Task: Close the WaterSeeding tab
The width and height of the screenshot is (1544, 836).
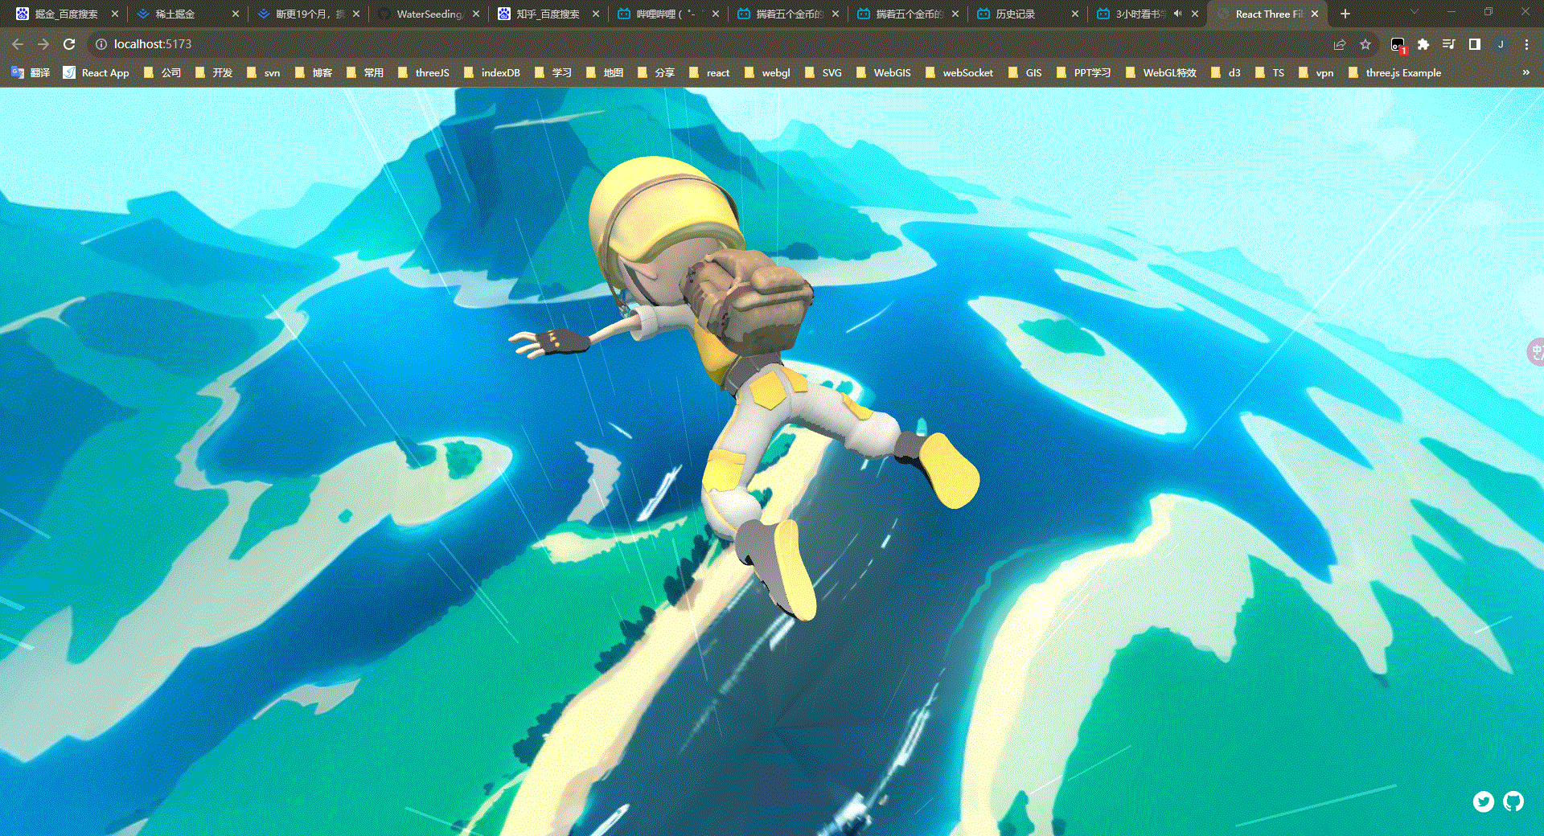Action: tap(476, 14)
